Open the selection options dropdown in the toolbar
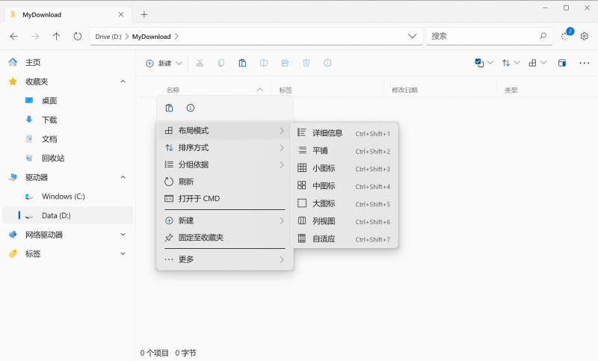The height and width of the screenshot is (361, 598). 484,63
